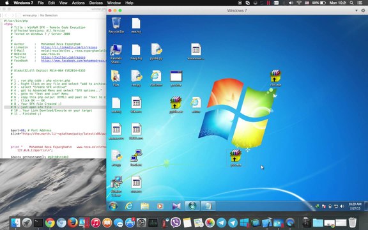Follow the Twitter link in code comments
Image resolution: width=368 pixels, height=230 pixels.
63,57
